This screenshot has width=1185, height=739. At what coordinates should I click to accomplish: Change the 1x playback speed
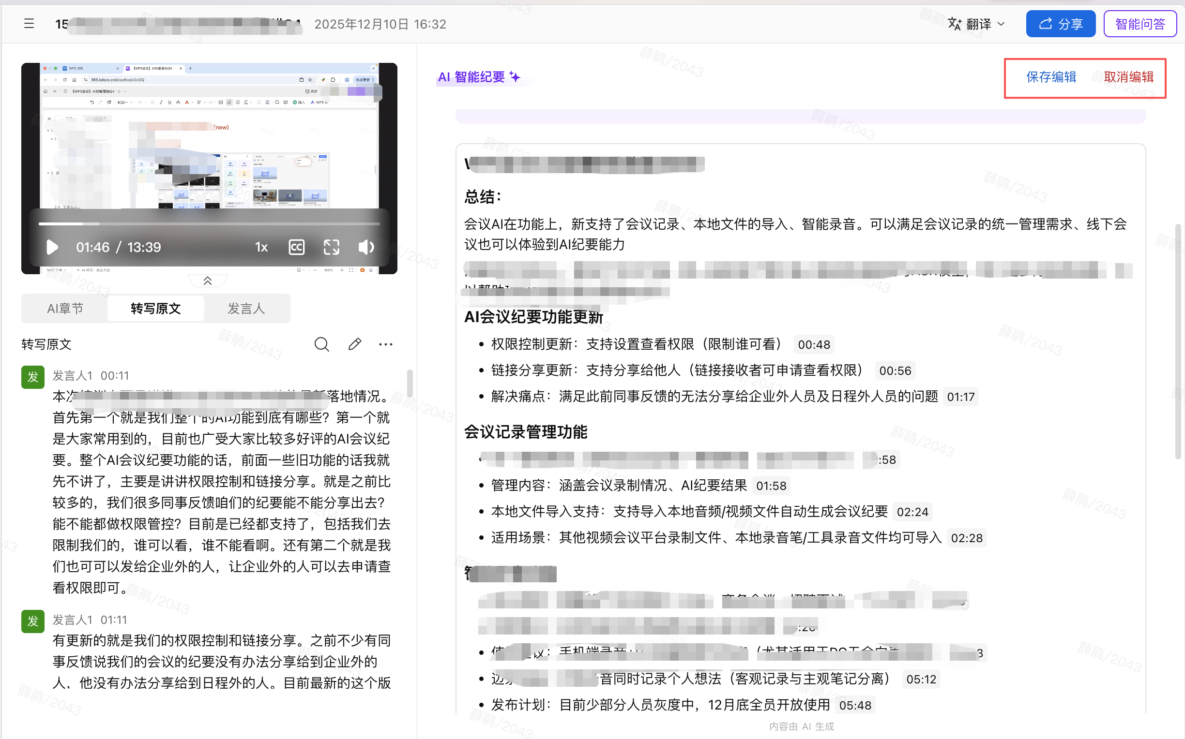[x=262, y=247]
